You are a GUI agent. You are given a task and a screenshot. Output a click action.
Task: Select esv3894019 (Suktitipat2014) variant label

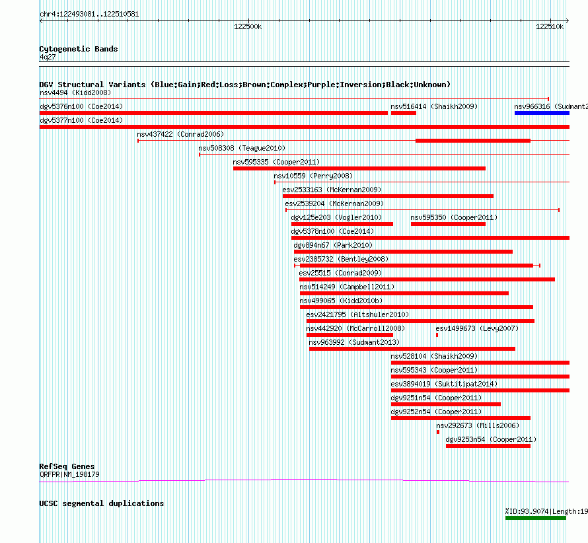445,384
